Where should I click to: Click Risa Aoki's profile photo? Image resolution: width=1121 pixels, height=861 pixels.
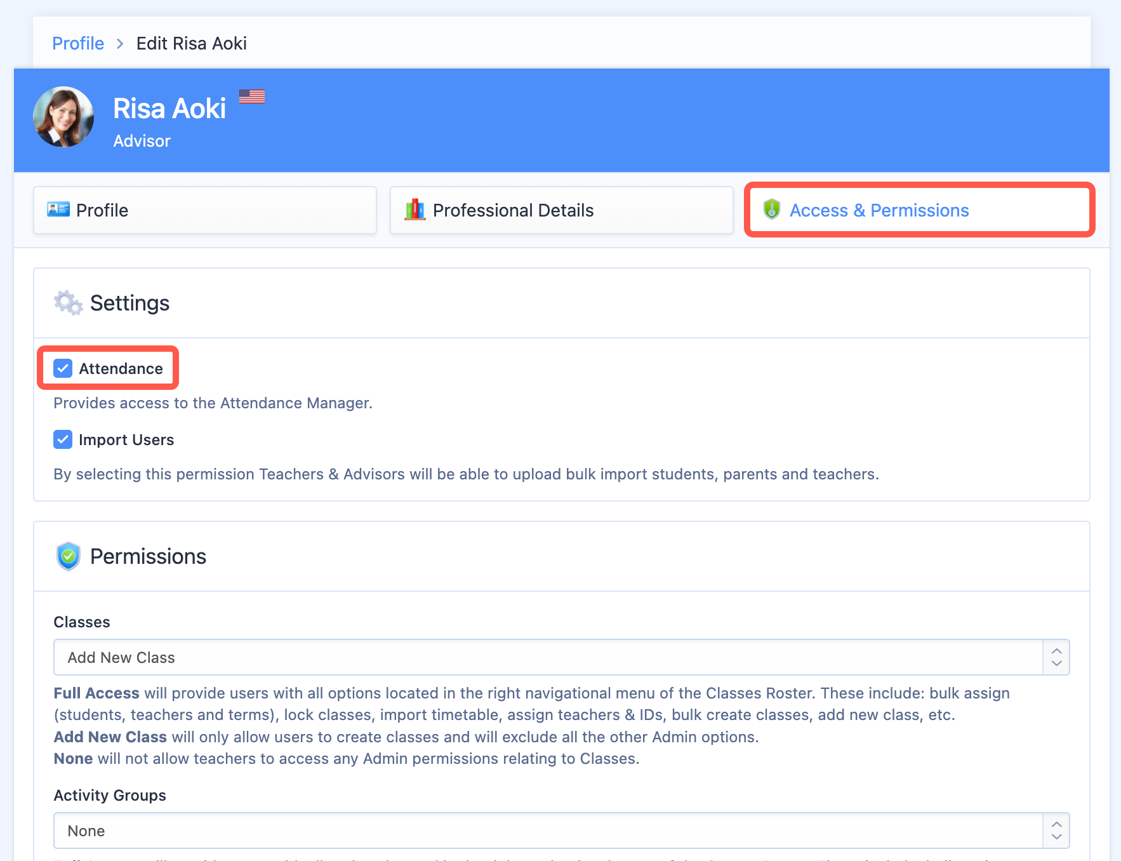point(63,117)
